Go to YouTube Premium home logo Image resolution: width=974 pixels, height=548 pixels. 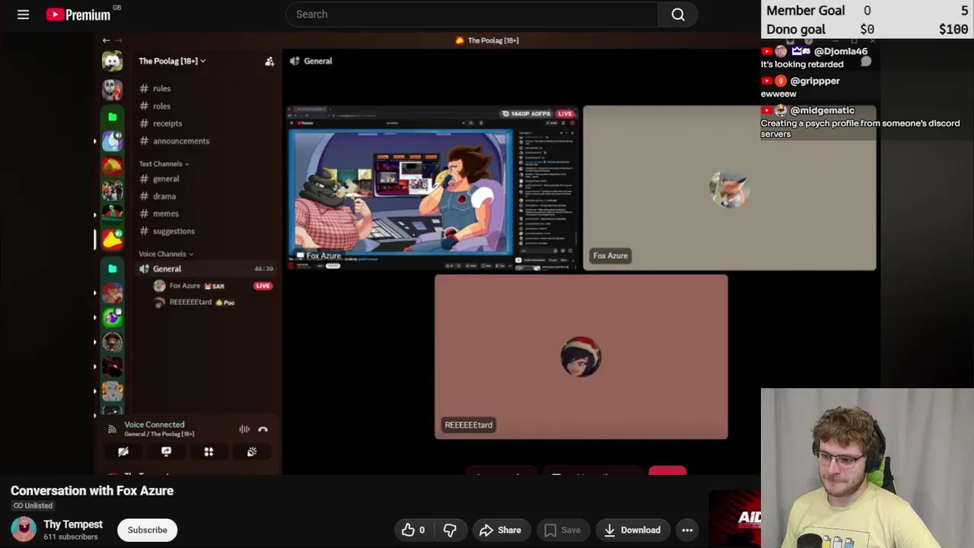(78, 14)
